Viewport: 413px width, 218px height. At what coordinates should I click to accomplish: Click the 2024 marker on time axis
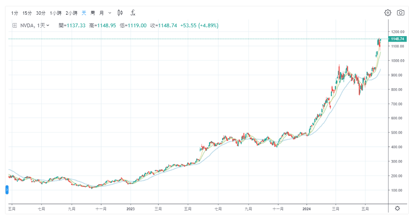pyautogui.click(x=307, y=208)
